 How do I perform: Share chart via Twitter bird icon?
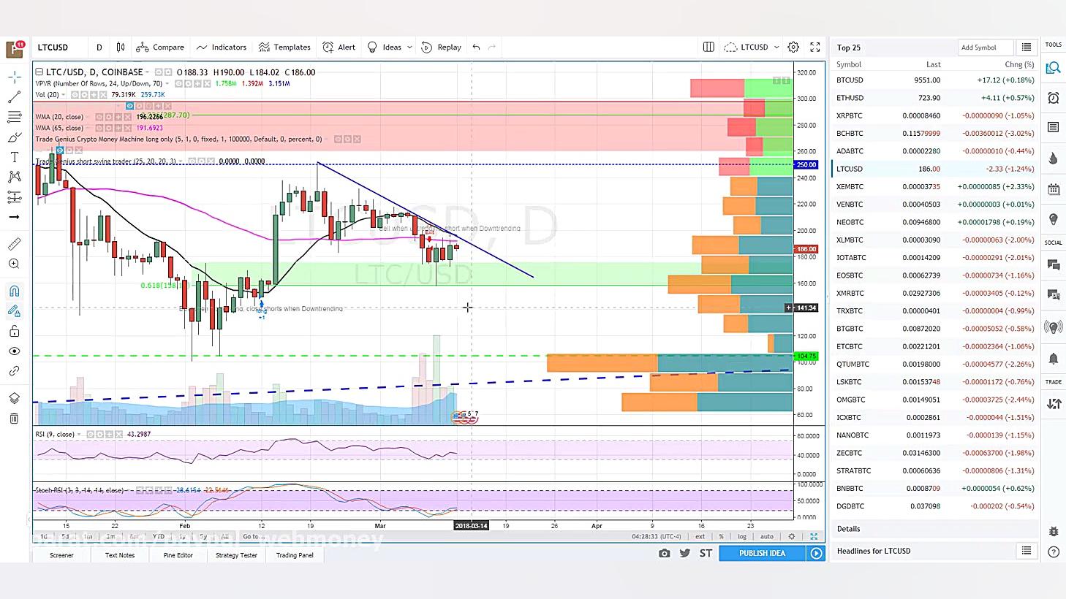(x=685, y=554)
